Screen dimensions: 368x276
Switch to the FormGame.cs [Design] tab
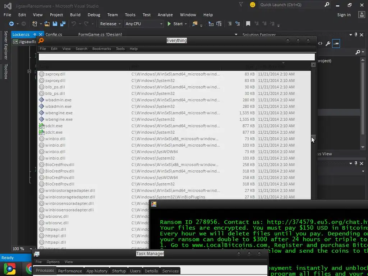pos(100,34)
